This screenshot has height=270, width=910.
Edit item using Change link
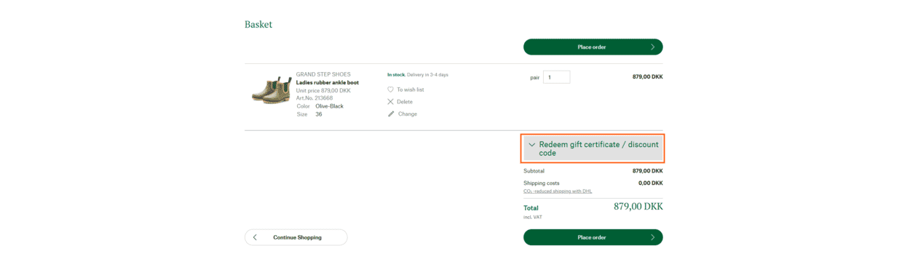pos(408,114)
